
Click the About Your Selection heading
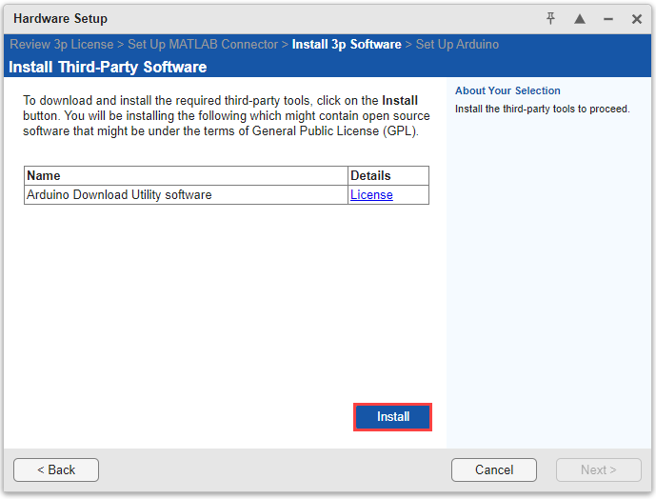pyautogui.click(x=507, y=91)
